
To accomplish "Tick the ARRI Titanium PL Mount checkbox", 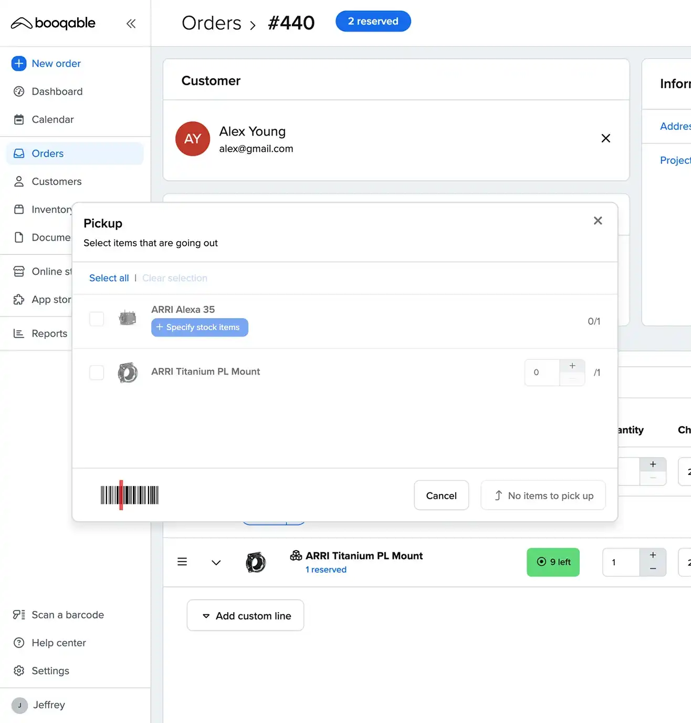I will 97,373.
